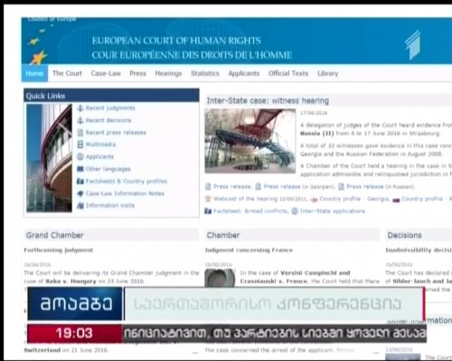Screen dimensions: 452x361
Task: Select the Hearings menu item
Action: coord(168,73)
